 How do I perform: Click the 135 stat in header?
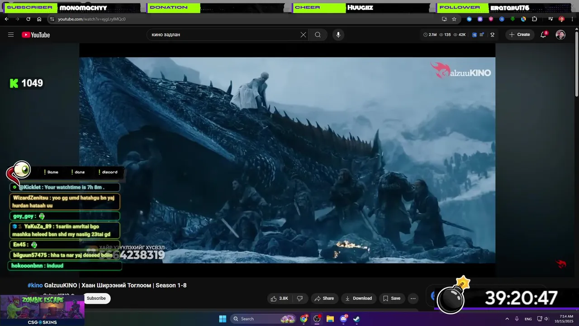[x=445, y=35]
